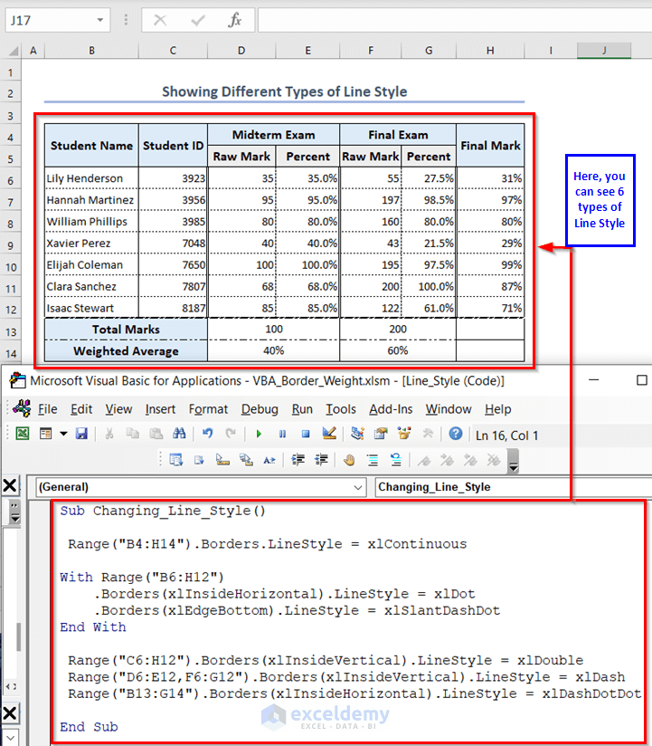Click the Break pause icon
The image size is (652, 746).
pos(282,434)
